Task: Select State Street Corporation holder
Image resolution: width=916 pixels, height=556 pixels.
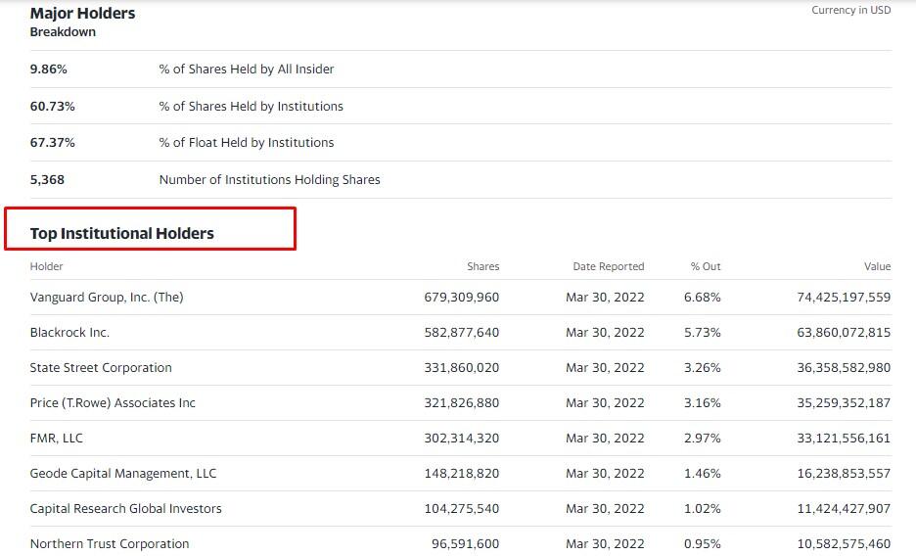Action: click(101, 368)
